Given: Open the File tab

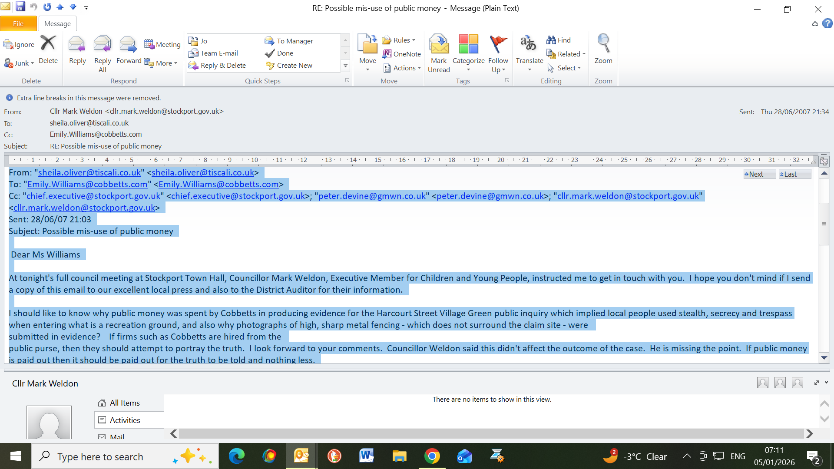Looking at the screenshot, I should click(x=18, y=23).
